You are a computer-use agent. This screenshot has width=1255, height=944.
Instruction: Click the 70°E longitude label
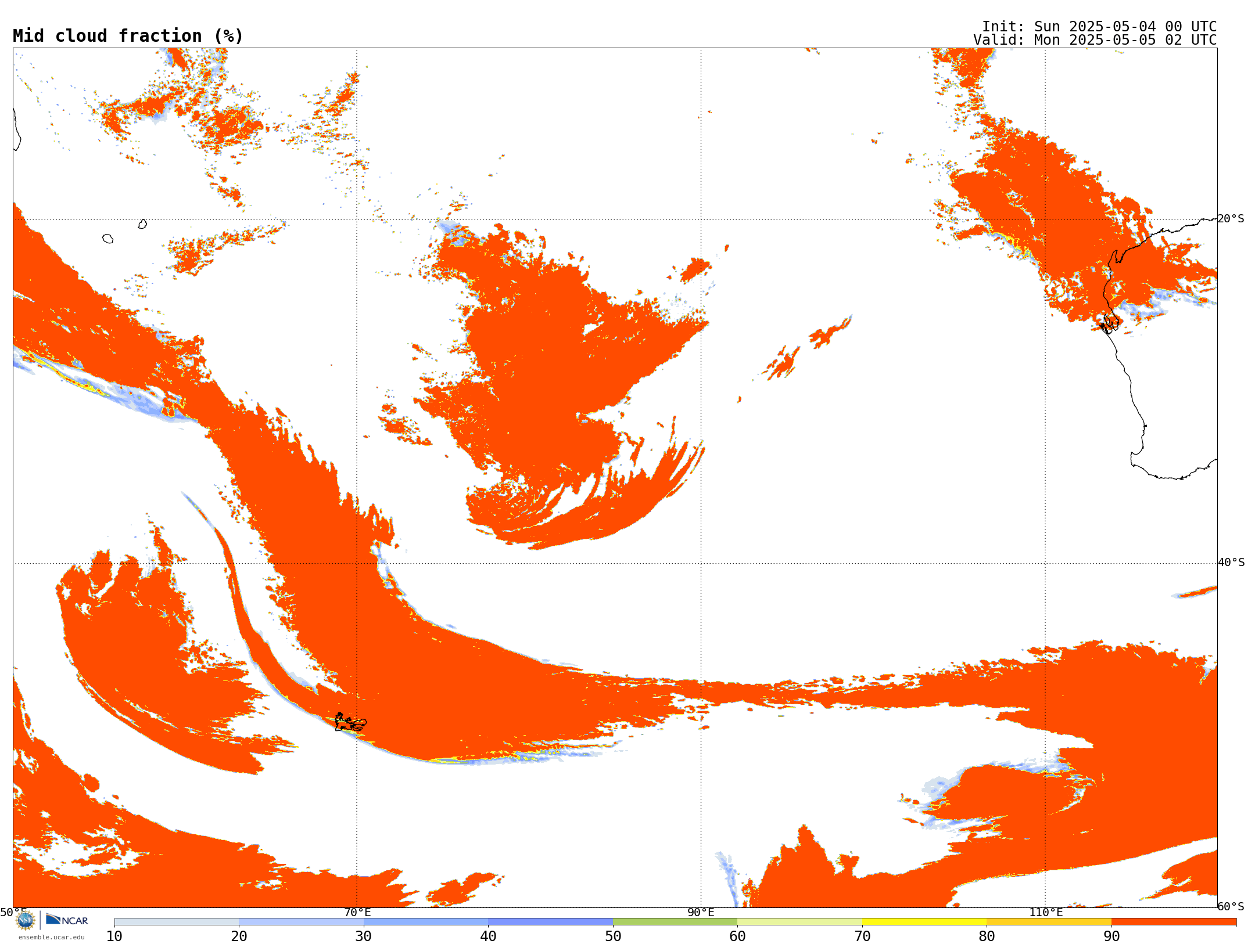[357, 913]
